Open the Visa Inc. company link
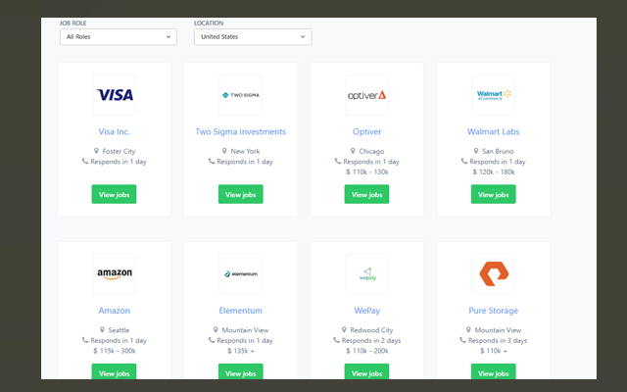This screenshot has height=392, width=627. pos(115,131)
